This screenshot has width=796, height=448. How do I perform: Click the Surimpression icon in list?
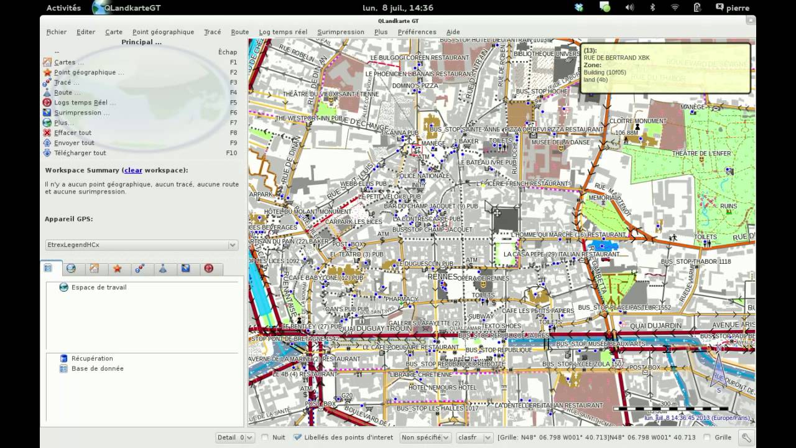point(47,113)
